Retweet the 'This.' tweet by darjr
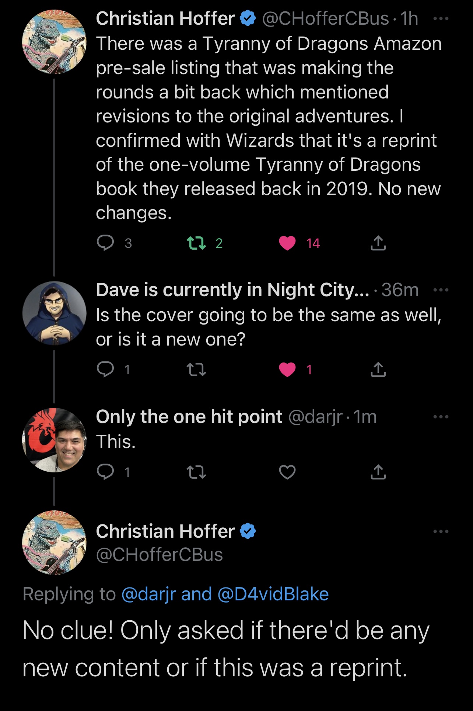This screenshot has height=711, width=473. 196,472
